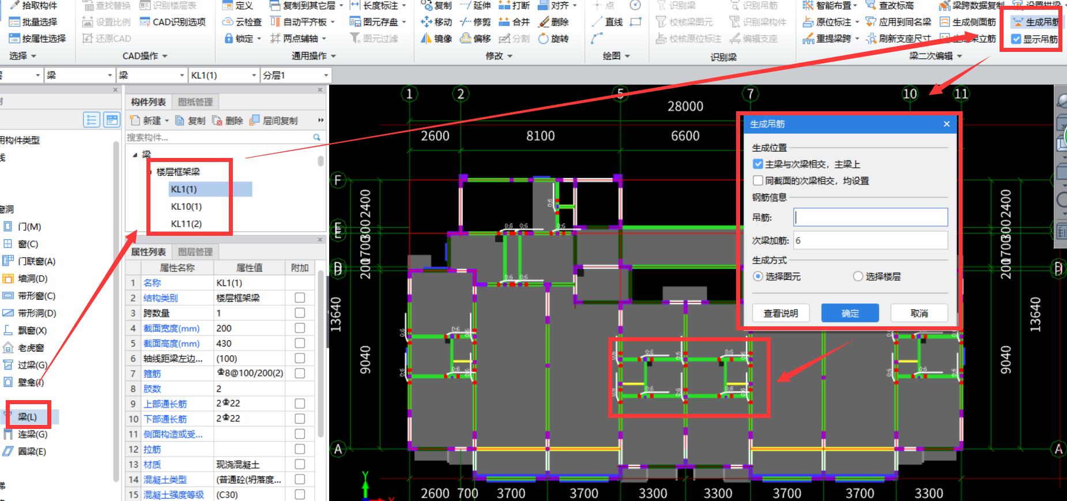Select the 选择图元 radio button
The height and width of the screenshot is (501, 1067).
pos(758,277)
